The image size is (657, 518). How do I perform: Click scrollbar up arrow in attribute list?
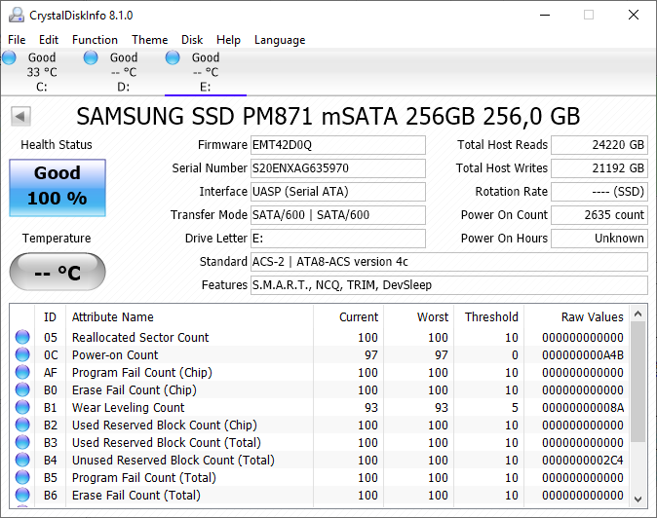tap(638, 314)
